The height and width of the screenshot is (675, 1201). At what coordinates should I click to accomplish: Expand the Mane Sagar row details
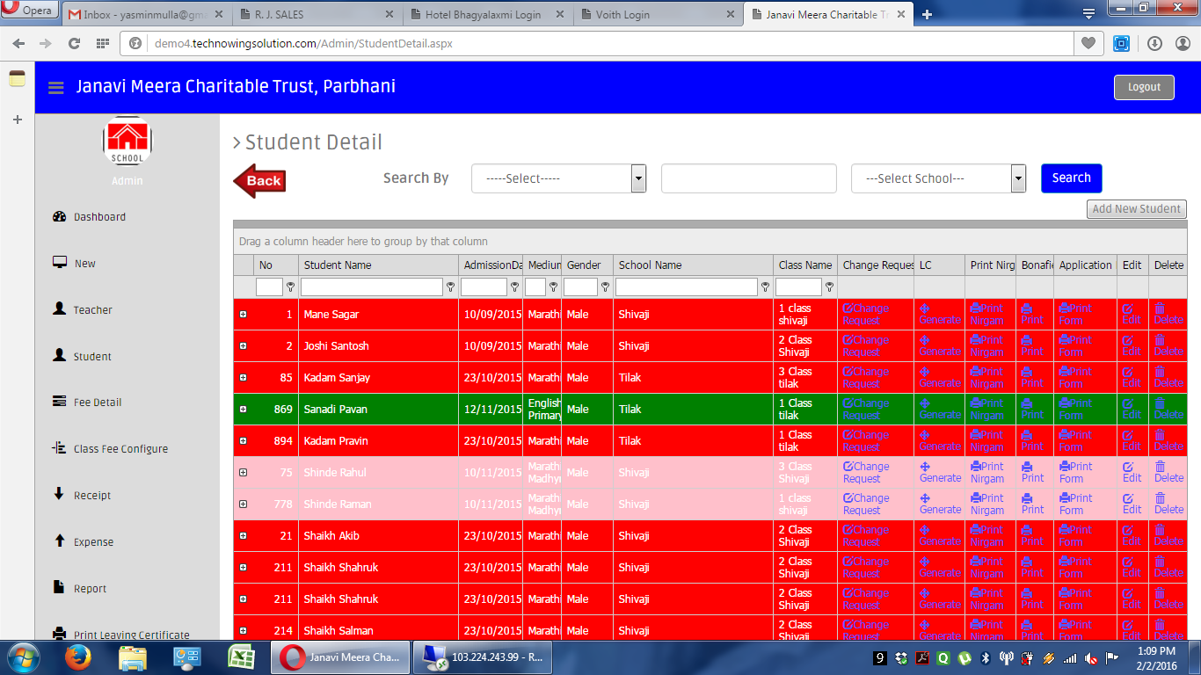pos(244,315)
